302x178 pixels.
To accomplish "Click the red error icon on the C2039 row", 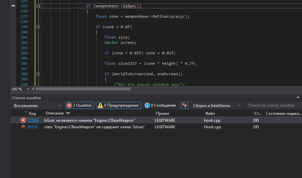I will click(x=23, y=120).
